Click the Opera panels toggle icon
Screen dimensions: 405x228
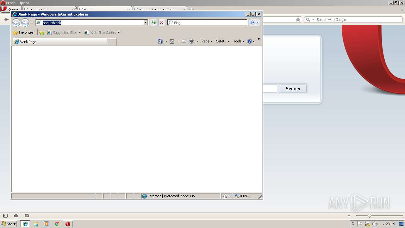[x=5, y=216]
